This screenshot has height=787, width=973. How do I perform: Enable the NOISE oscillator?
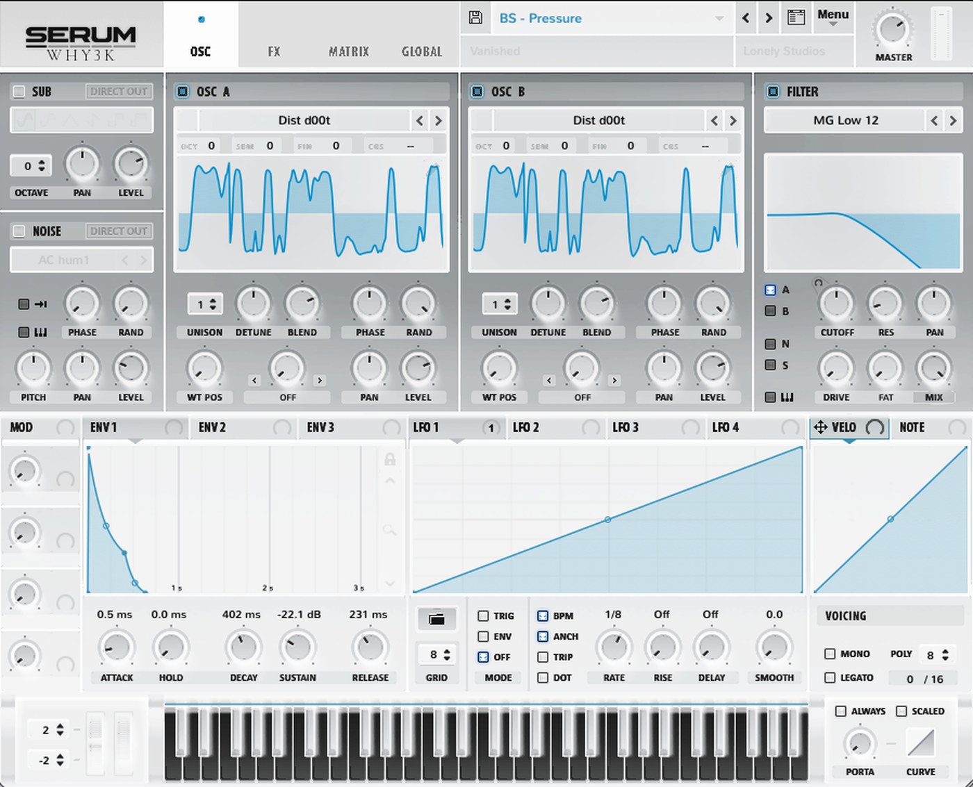pos(19,231)
